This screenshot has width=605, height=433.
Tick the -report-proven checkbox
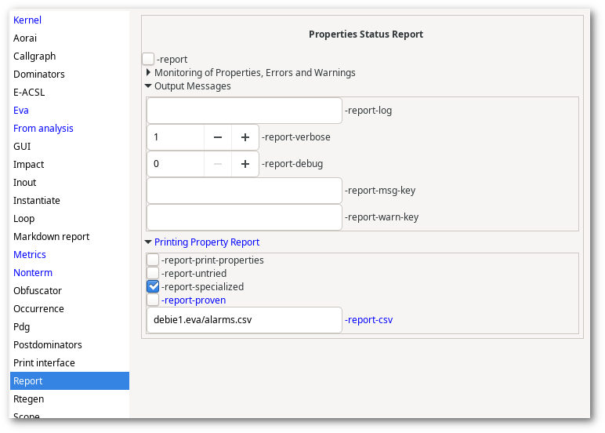[153, 300]
